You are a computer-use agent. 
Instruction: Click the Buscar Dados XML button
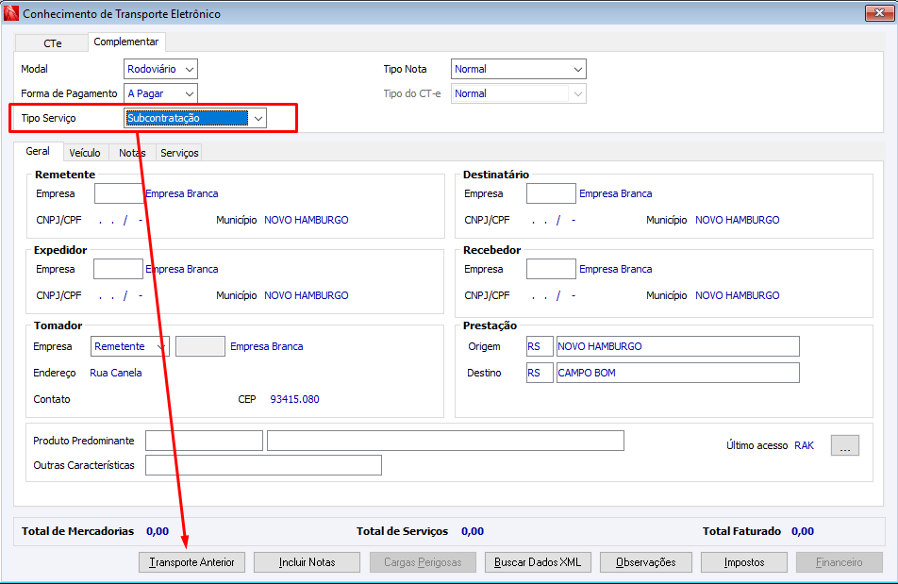pyautogui.click(x=538, y=562)
